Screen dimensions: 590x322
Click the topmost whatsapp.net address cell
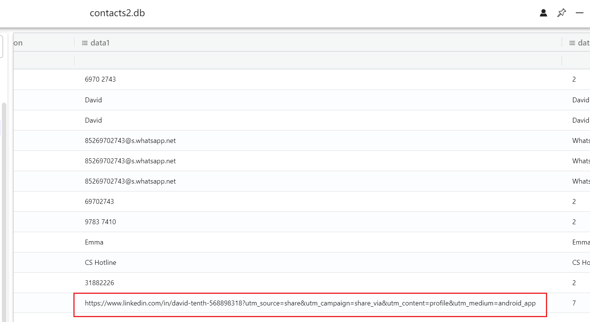(x=130, y=141)
